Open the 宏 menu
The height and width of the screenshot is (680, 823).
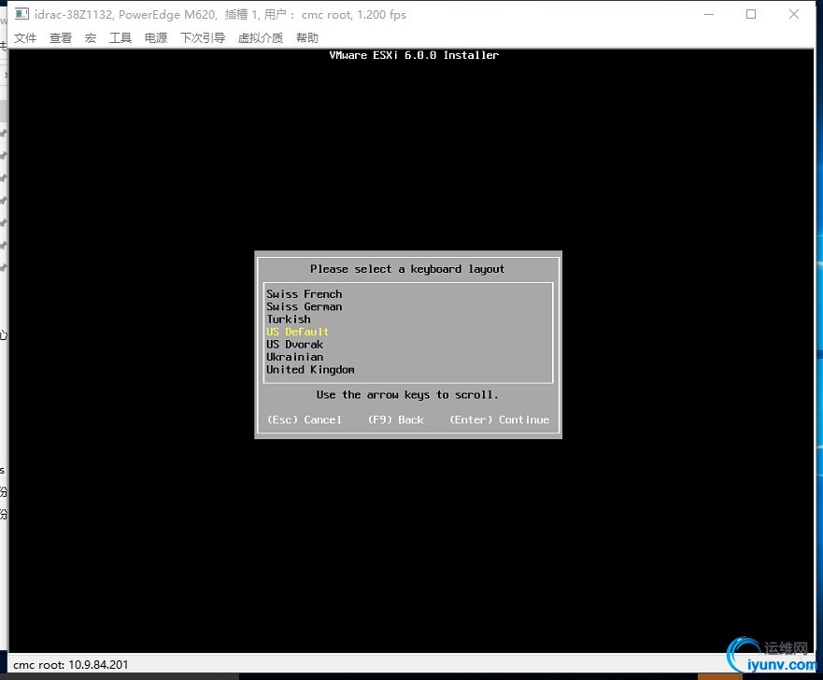pyautogui.click(x=91, y=37)
